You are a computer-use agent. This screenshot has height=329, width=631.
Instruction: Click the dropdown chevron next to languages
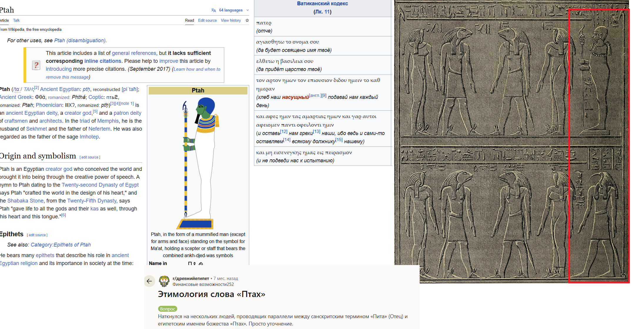[247, 10]
